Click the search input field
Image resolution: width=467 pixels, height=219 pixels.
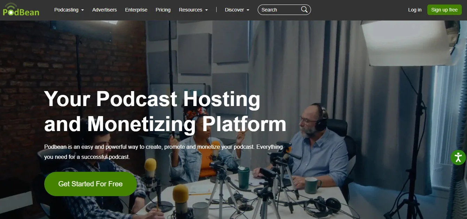tap(279, 9)
